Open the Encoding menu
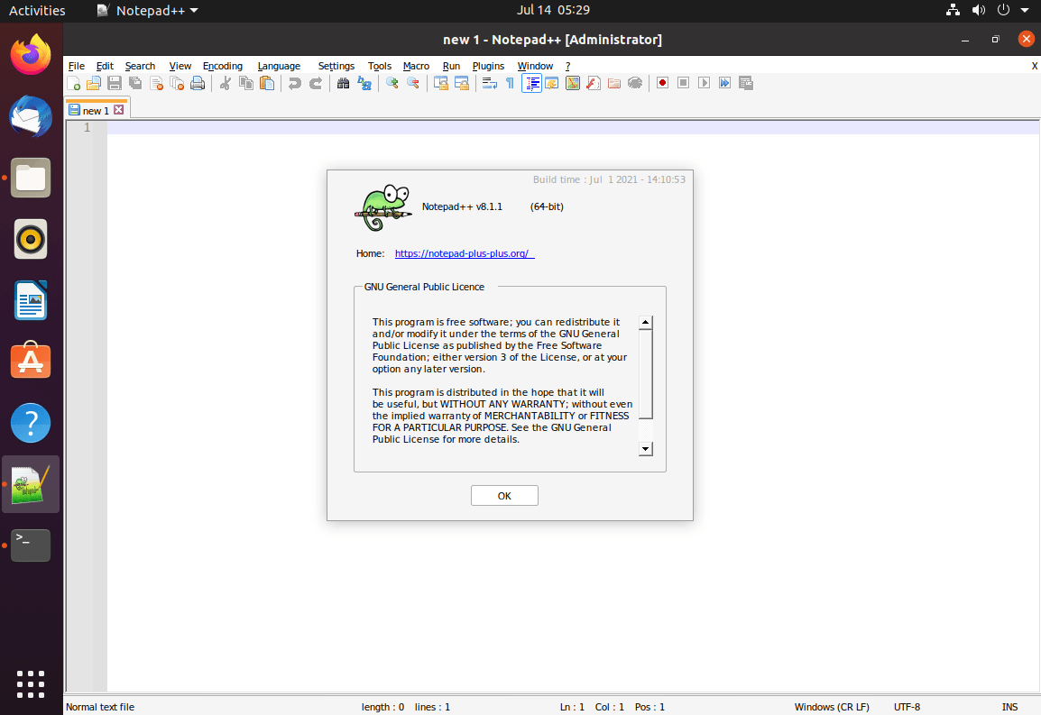Viewport: 1041px width, 715px height. click(x=223, y=66)
